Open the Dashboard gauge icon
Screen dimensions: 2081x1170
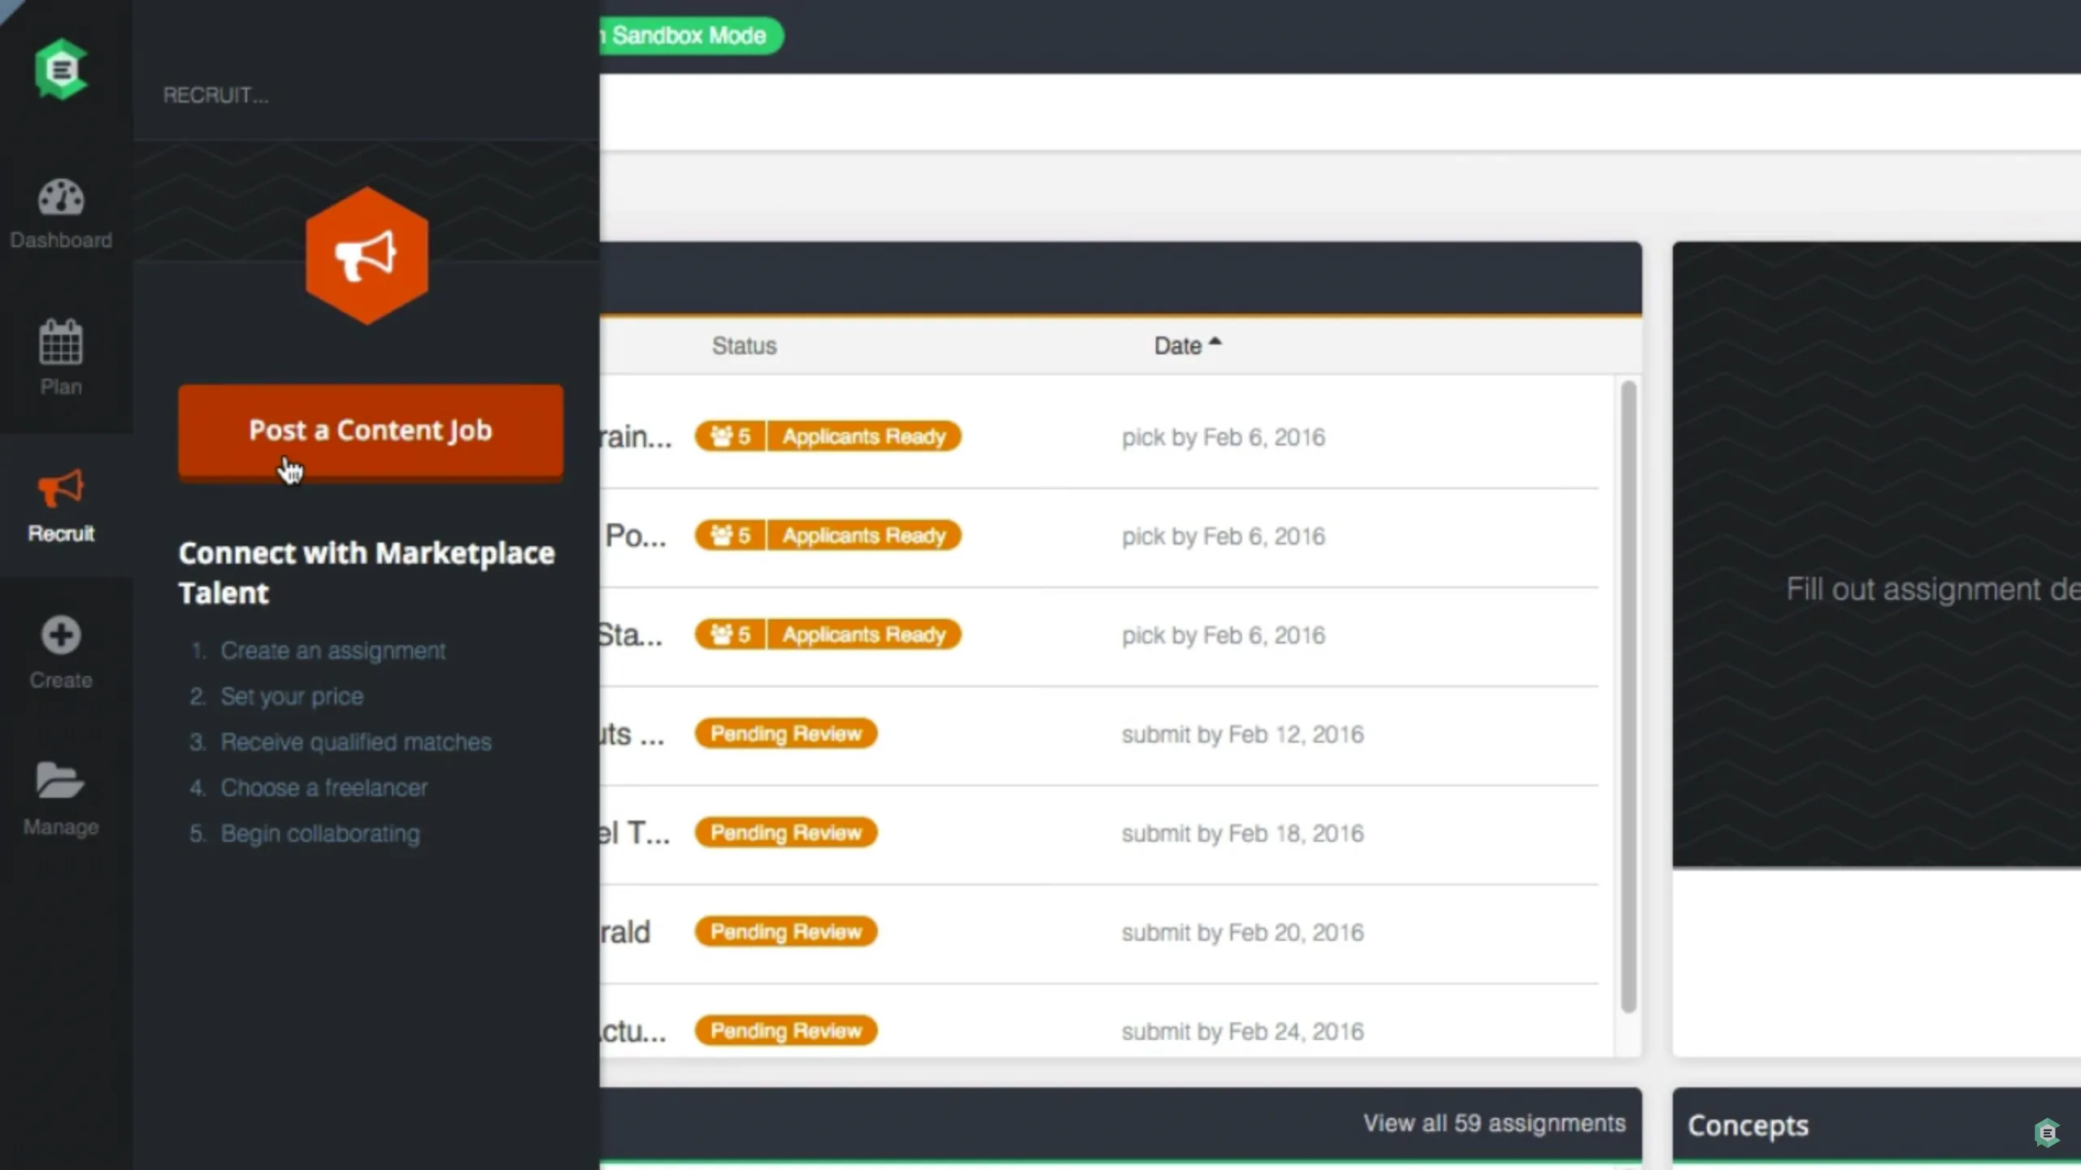coord(61,197)
